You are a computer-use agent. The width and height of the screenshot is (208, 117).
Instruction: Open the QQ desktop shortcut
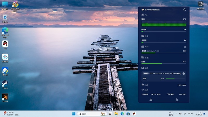[x=5, y=44]
